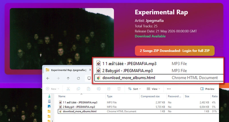Viewport: 229px width, 122px height.
Task: Close the Experimental Rap Jpegmafia Explorer tab
Action: tap(90, 70)
